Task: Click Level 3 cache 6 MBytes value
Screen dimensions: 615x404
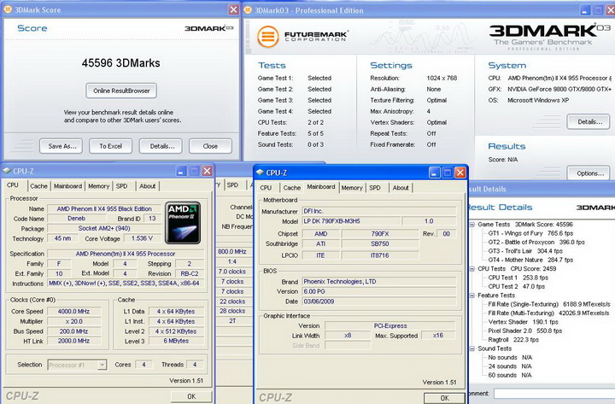Action: click(176, 341)
